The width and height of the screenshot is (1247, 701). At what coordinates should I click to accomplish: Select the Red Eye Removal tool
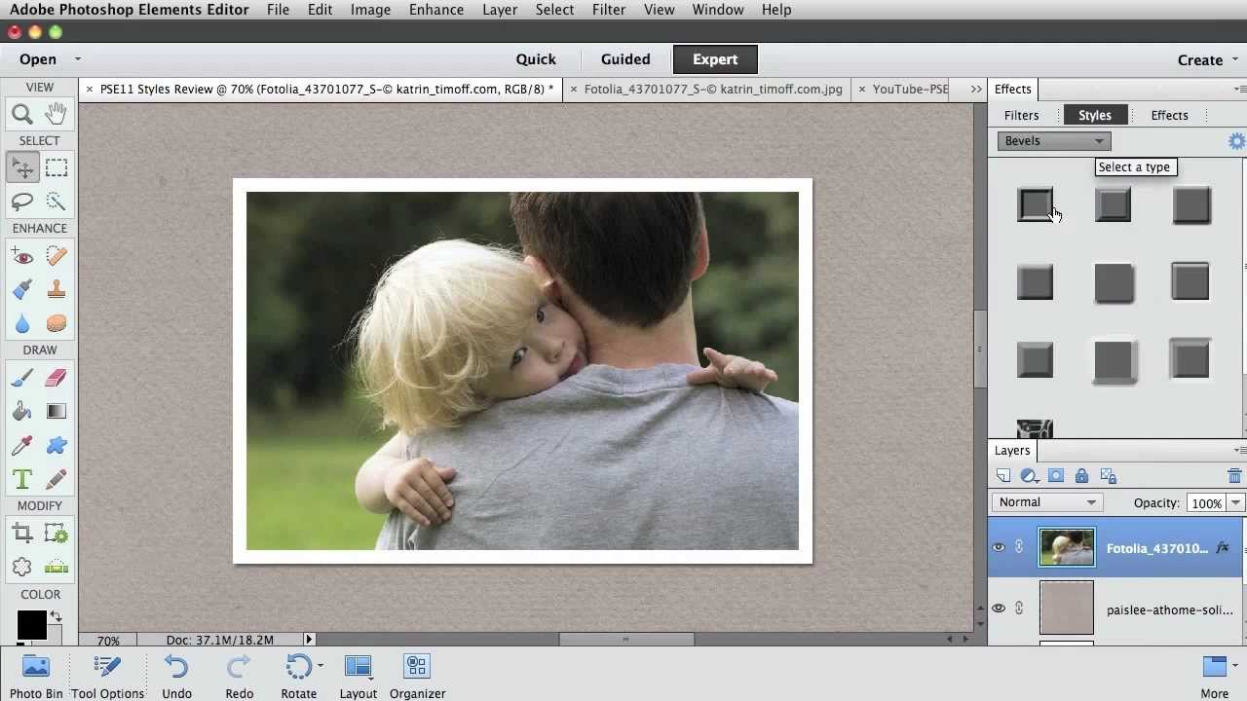22,257
